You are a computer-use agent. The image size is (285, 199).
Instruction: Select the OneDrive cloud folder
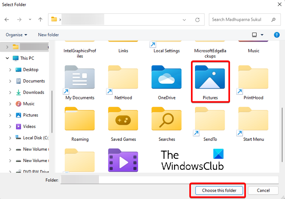click(167, 83)
